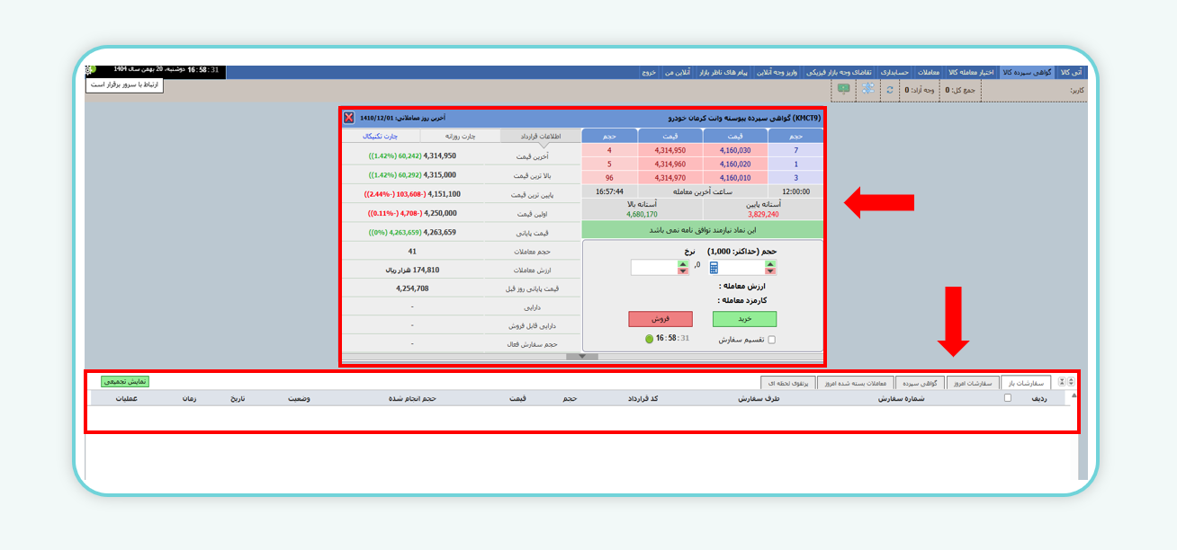Click the refresh balance icon in toolbar
Viewport: 1177px width, 550px height.
(890, 90)
